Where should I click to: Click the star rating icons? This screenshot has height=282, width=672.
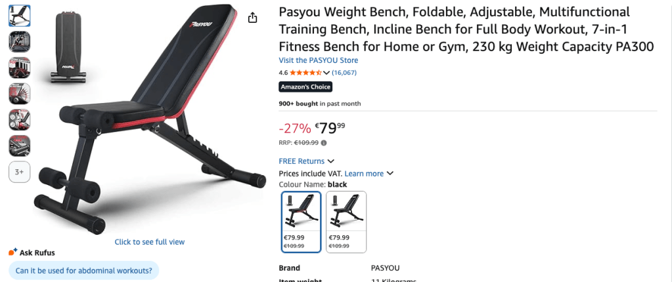click(x=305, y=73)
